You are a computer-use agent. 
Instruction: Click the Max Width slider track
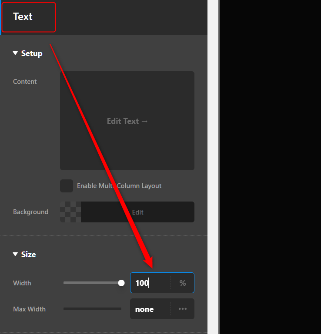tap(92, 309)
